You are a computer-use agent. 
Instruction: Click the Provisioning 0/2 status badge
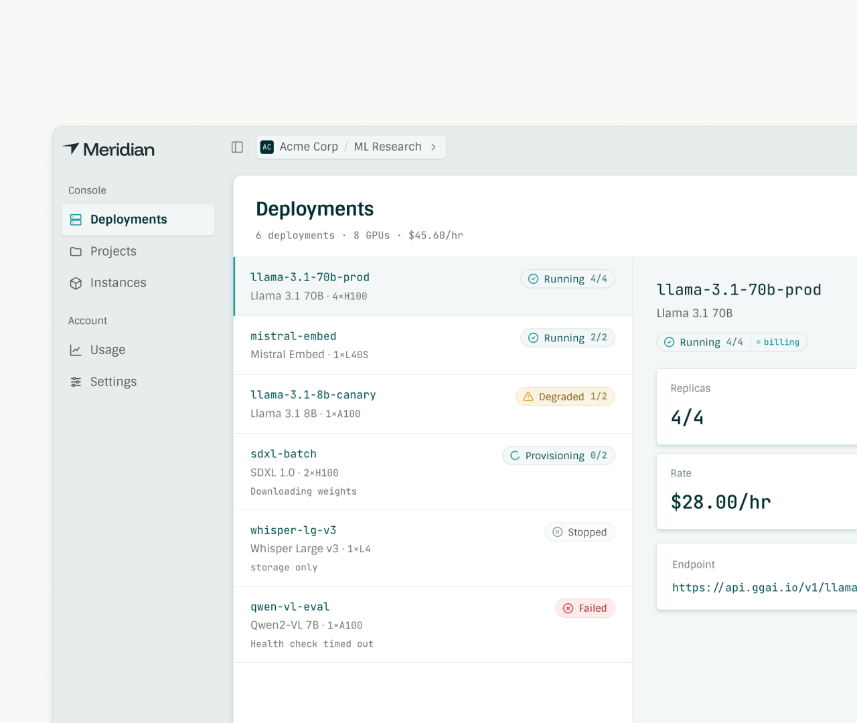[558, 456]
